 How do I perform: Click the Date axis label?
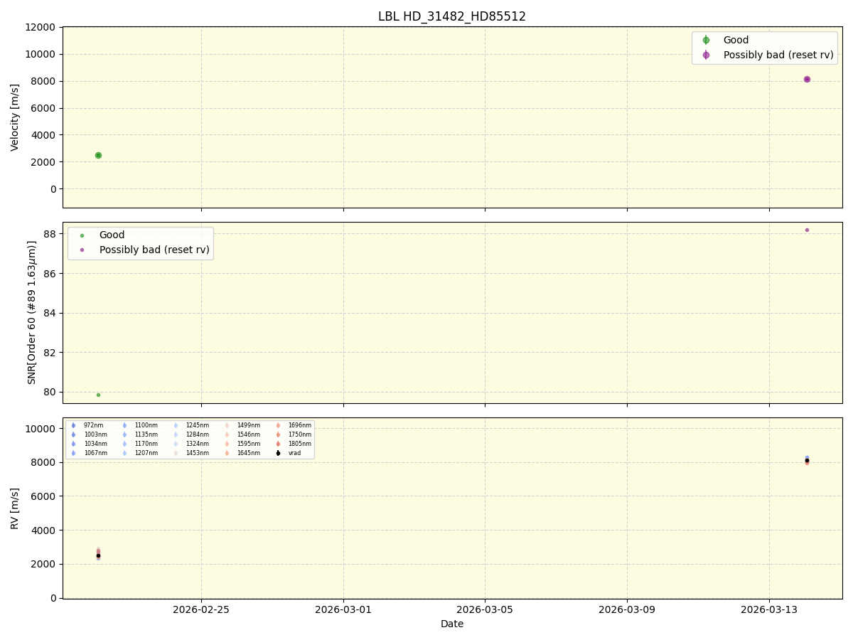[x=452, y=624]
